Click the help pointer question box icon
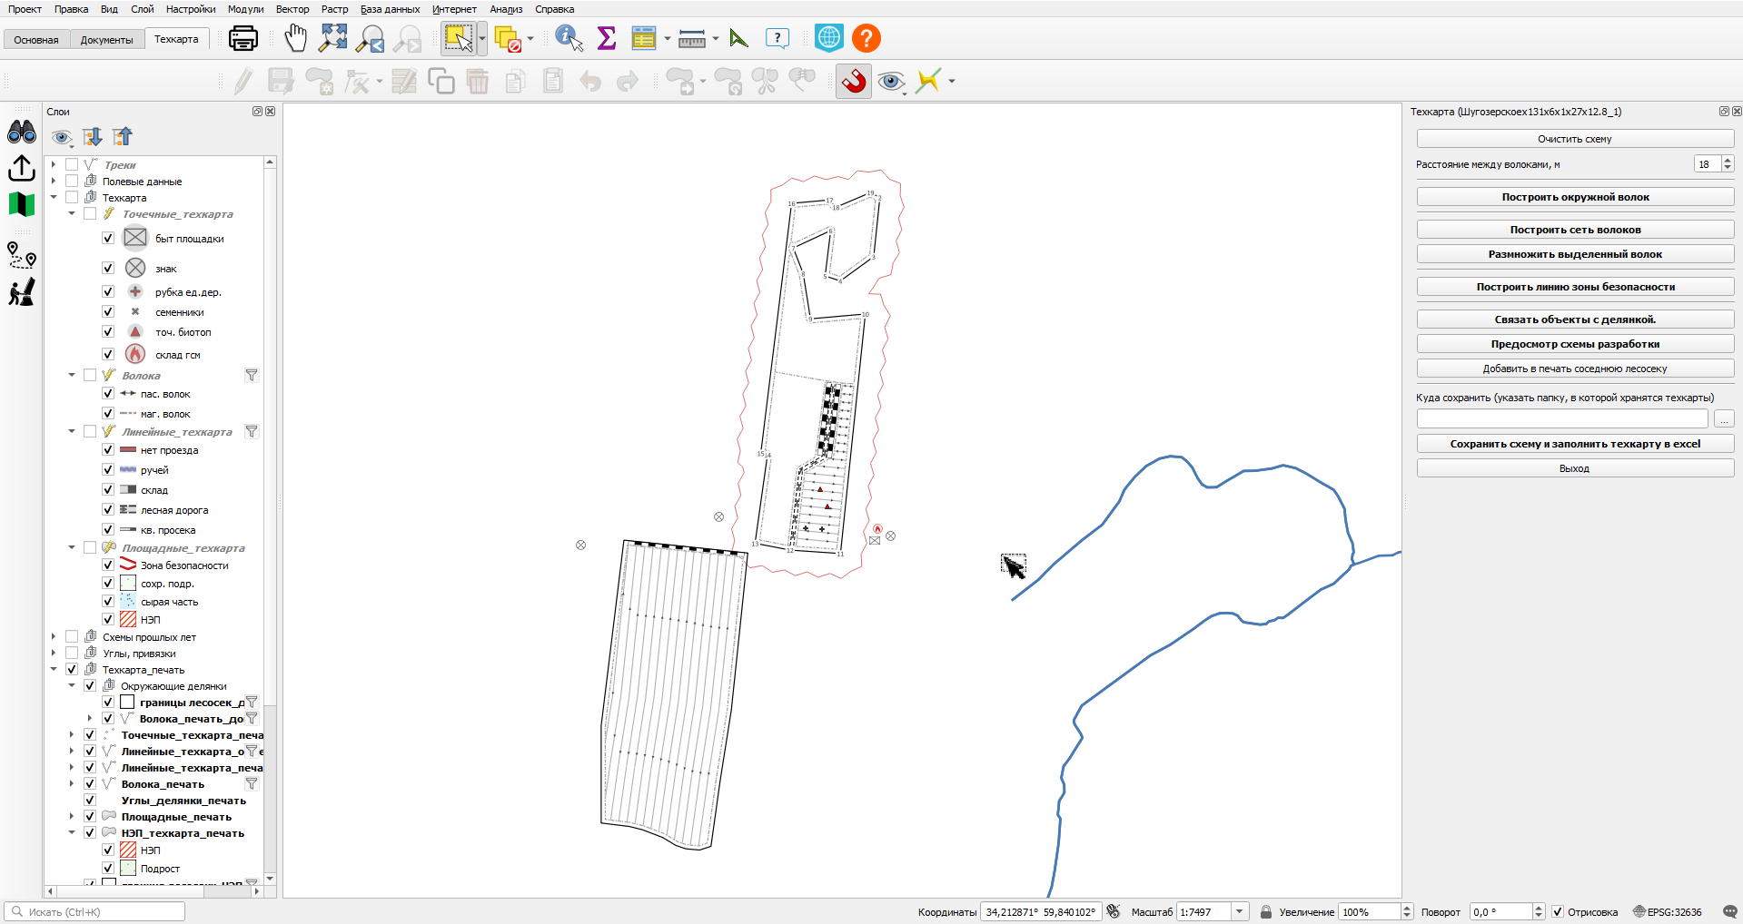Viewport: 1743px width, 924px height. click(x=777, y=38)
